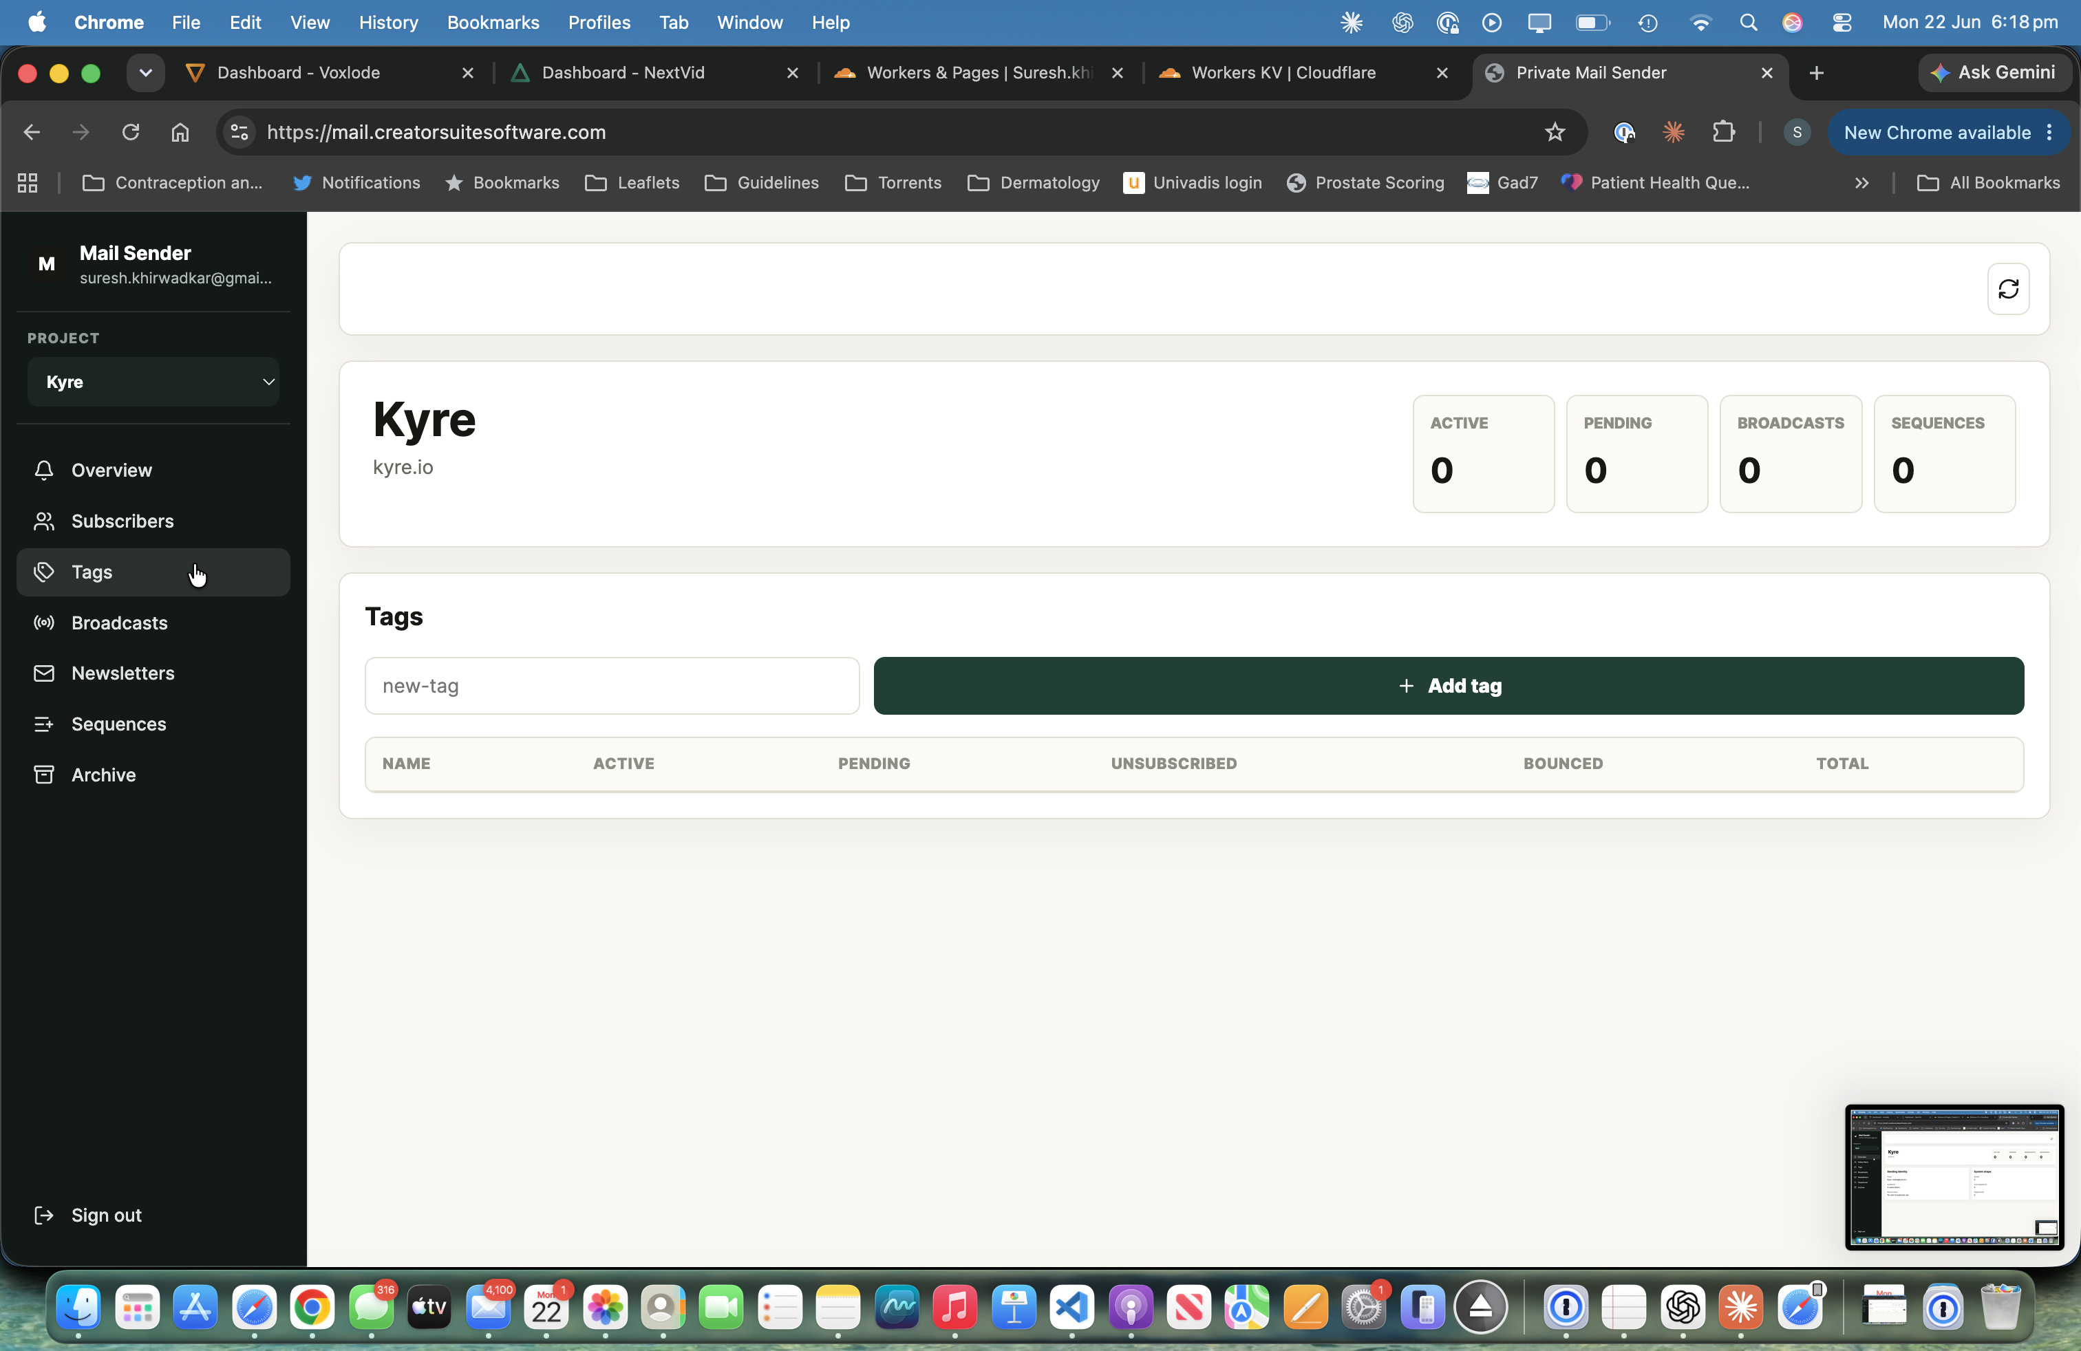
Task: Open the Archive box icon
Action: (x=44, y=775)
